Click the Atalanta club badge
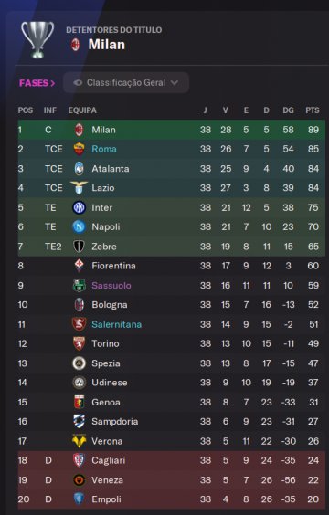Viewport: 329px width, 515px height. (x=79, y=169)
